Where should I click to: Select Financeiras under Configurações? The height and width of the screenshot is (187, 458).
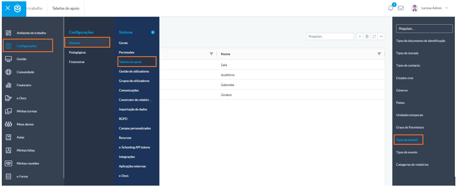click(77, 62)
